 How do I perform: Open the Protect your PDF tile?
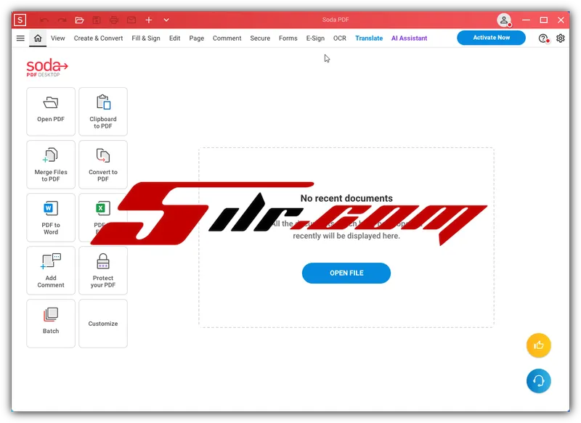tap(103, 270)
